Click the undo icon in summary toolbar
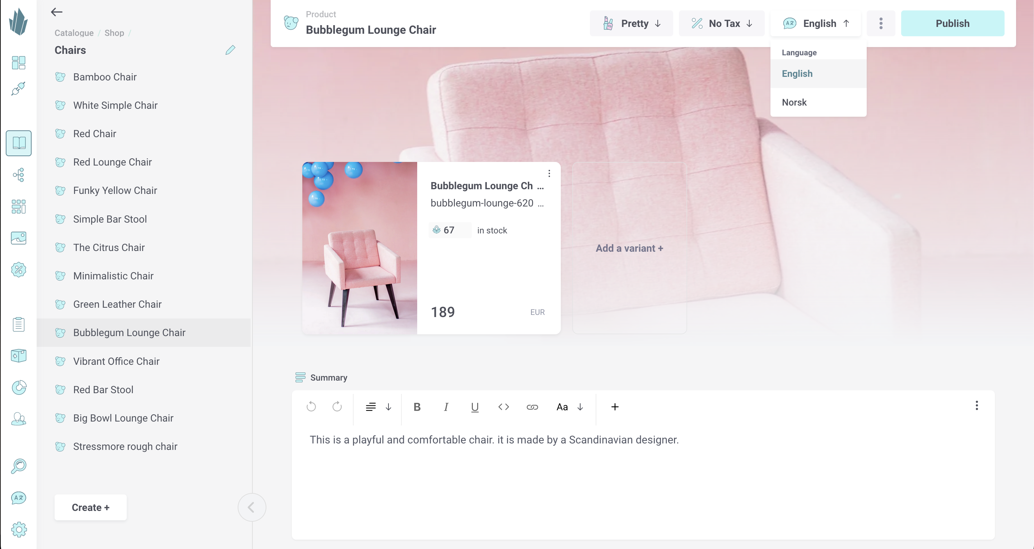This screenshot has height=549, width=1034. click(x=312, y=407)
